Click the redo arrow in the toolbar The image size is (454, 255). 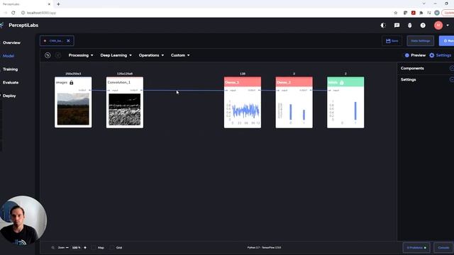click(58, 55)
